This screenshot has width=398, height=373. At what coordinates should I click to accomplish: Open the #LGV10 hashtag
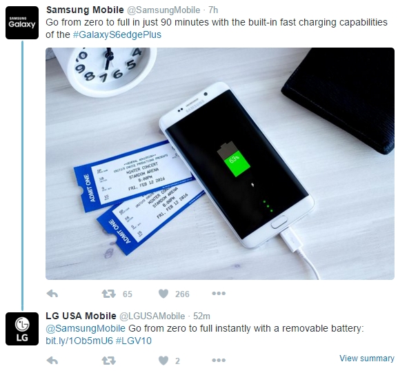click(134, 341)
